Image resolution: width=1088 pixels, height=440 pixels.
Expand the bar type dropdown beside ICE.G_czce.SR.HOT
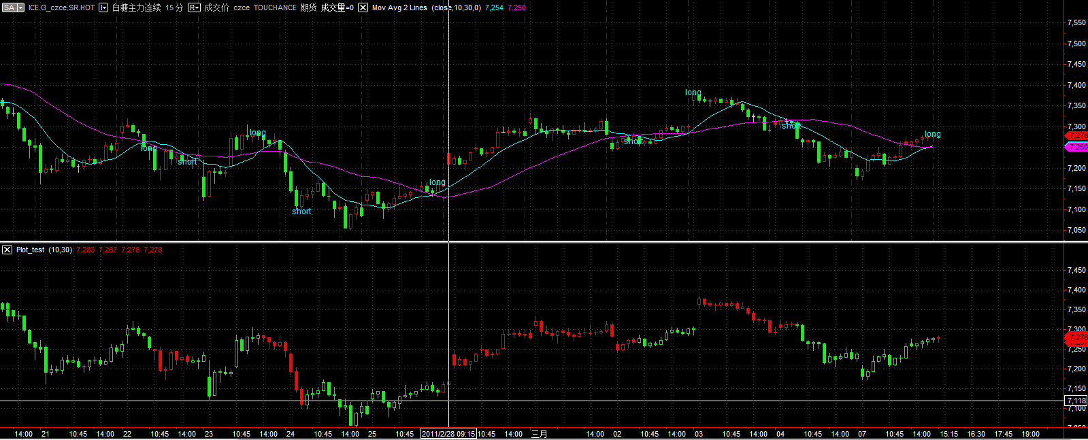(x=103, y=7)
